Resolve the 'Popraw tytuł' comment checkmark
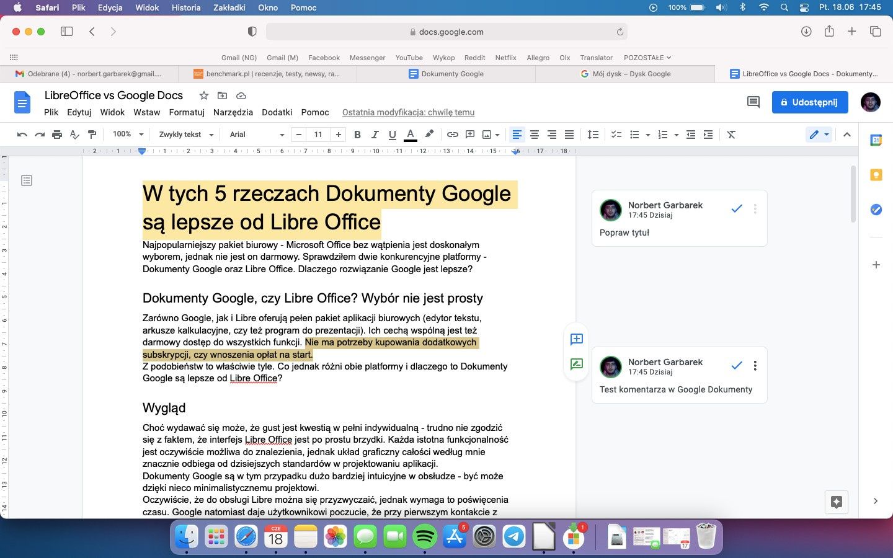 [737, 209]
